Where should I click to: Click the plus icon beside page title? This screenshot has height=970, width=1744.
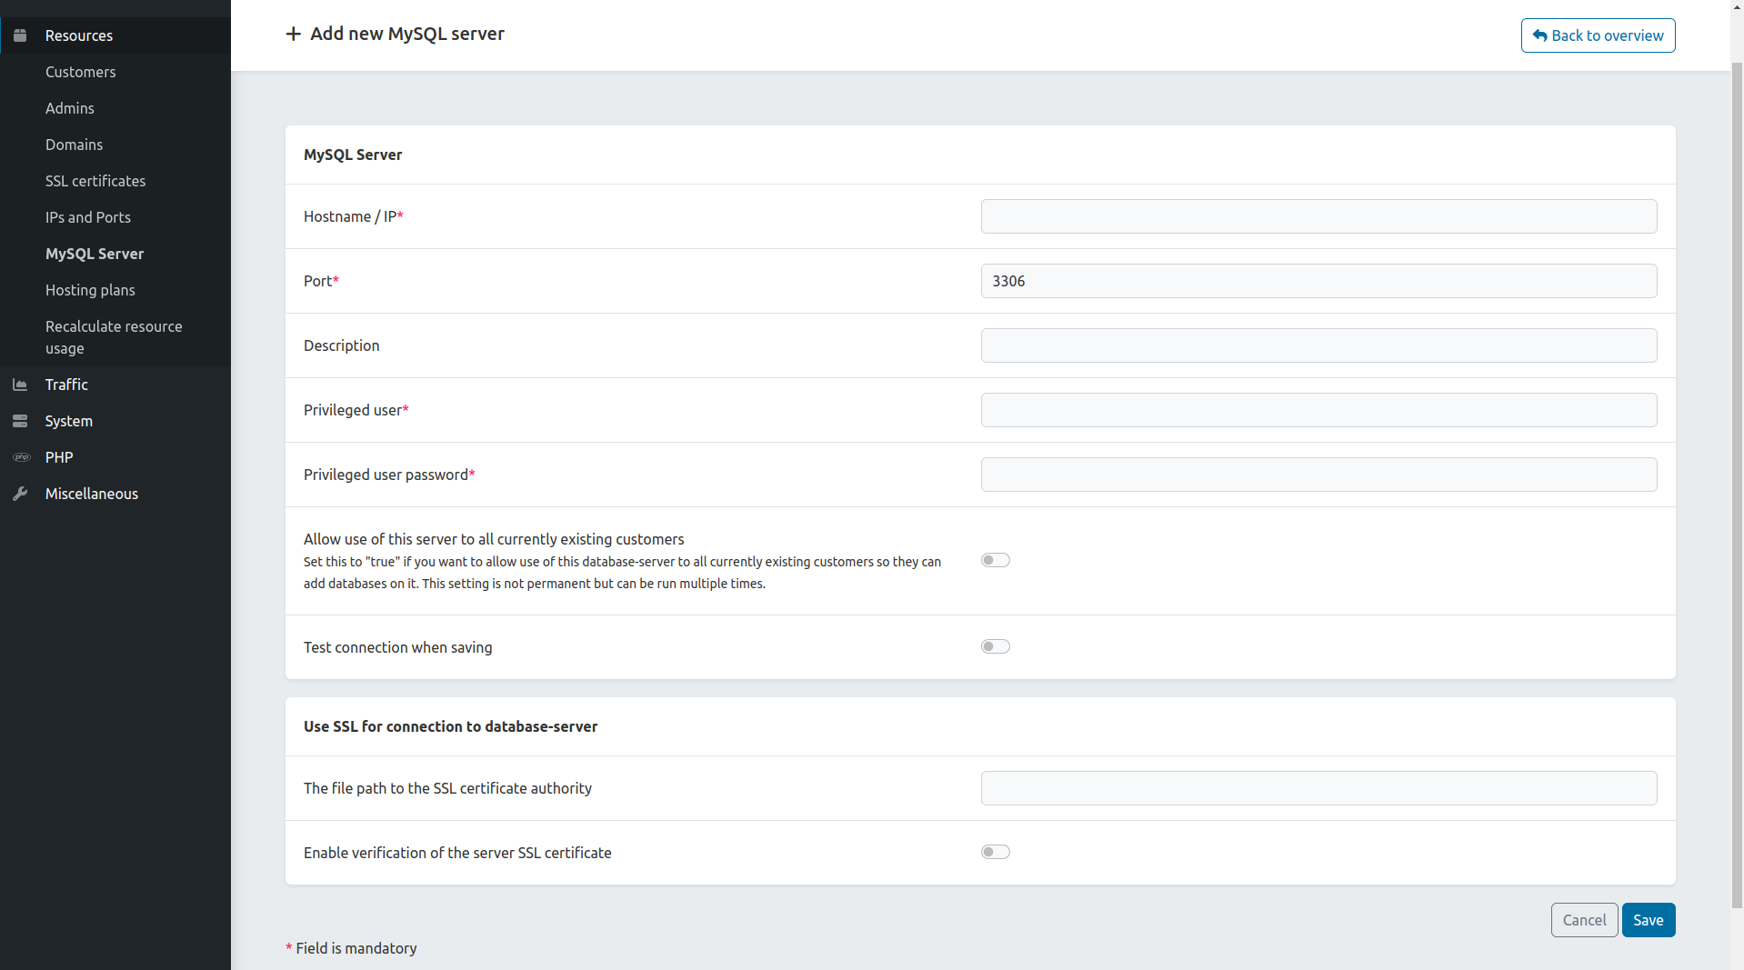[x=293, y=34]
